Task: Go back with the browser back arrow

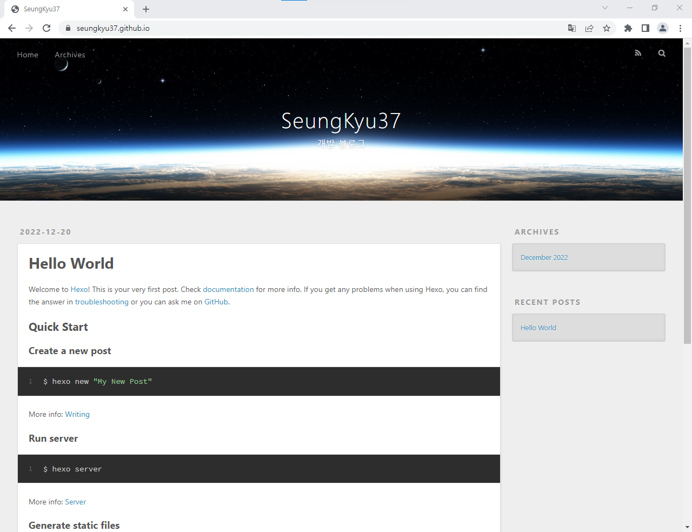Action: coord(12,28)
